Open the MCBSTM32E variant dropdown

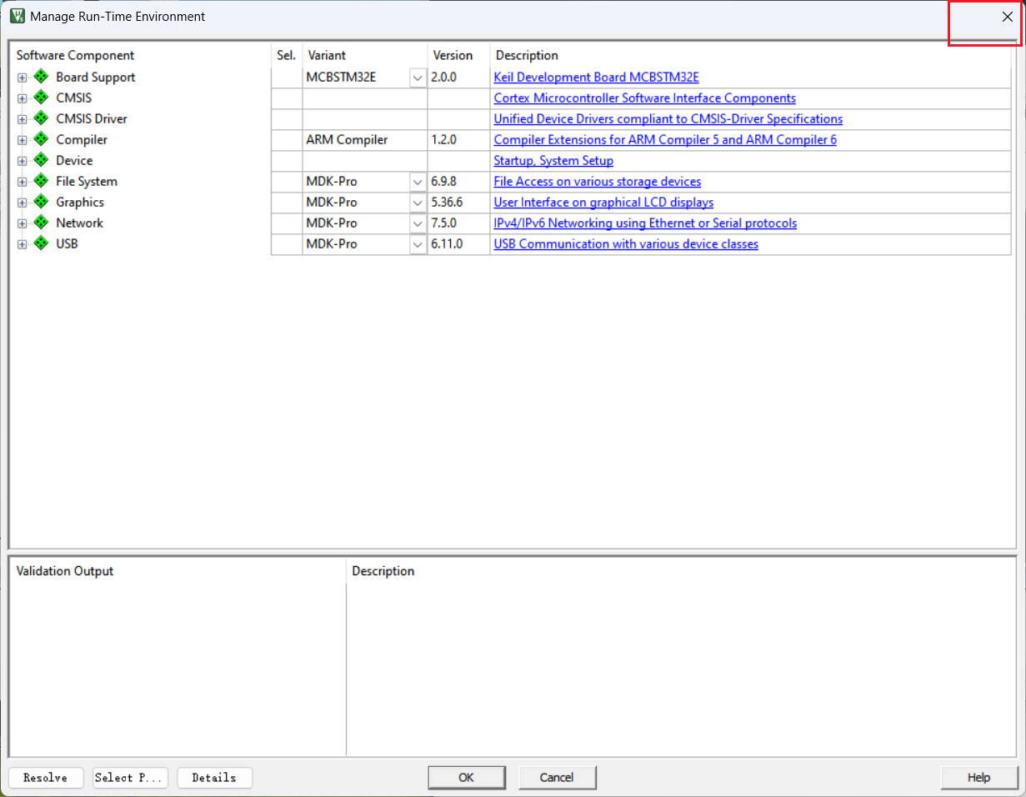[418, 78]
